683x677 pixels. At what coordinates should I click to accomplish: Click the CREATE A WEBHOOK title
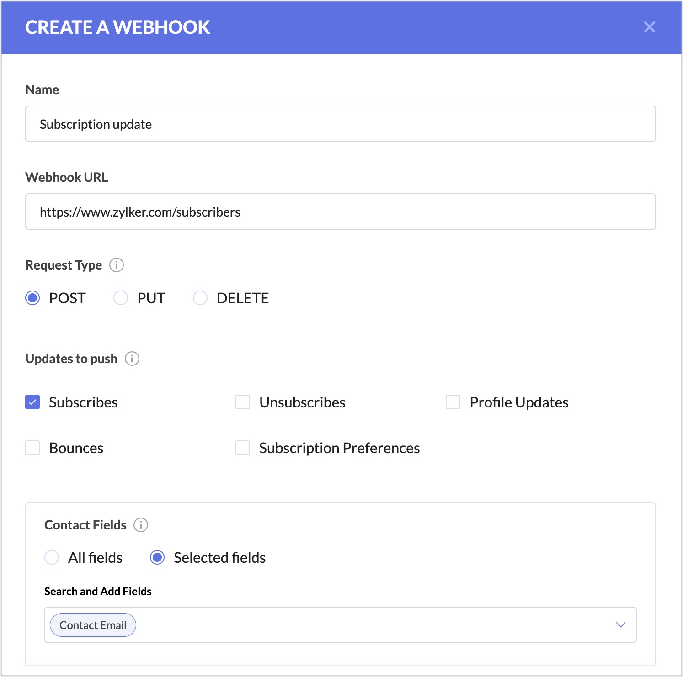[x=117, y=27]
